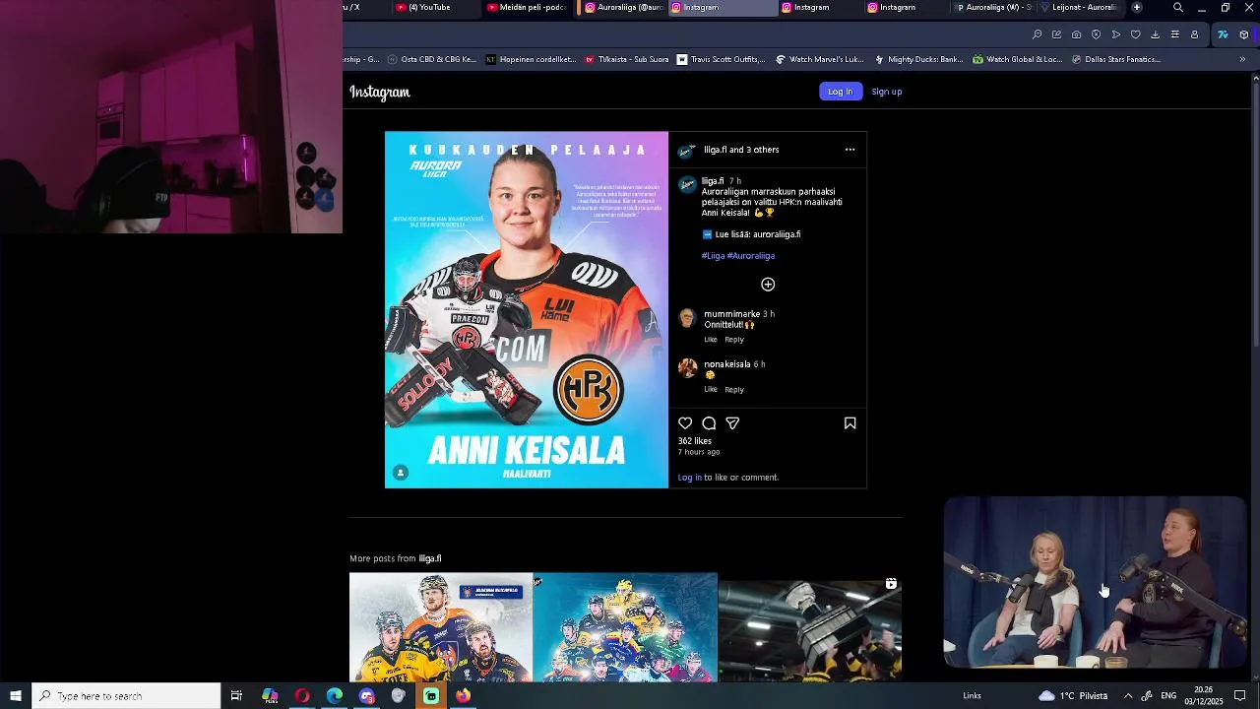
Task: Open the Windows Start menu
Action: (16, 696)
